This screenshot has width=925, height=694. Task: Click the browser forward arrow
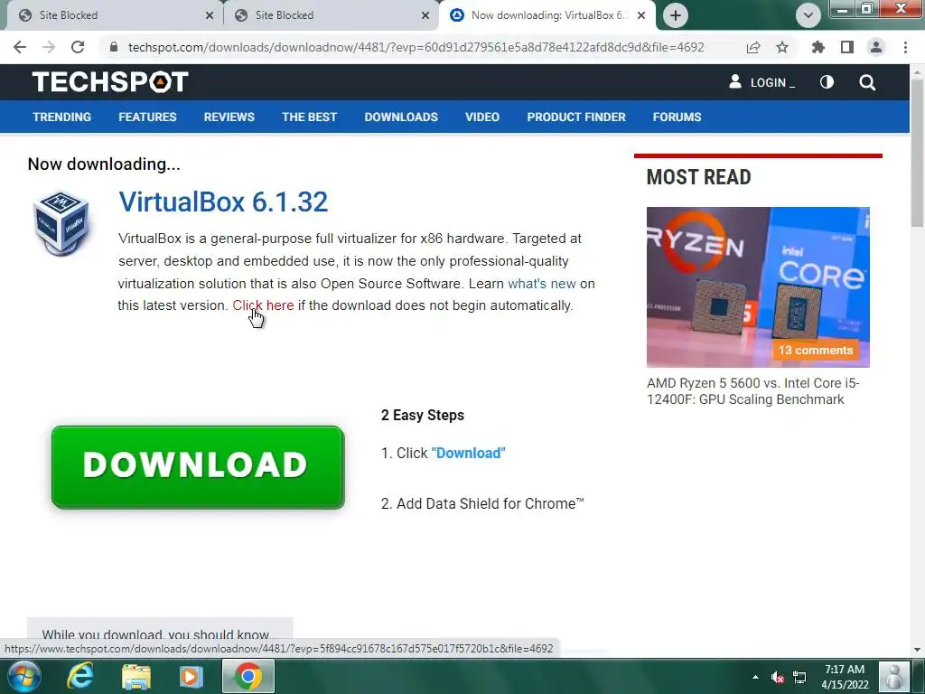(x=49, y=47)
